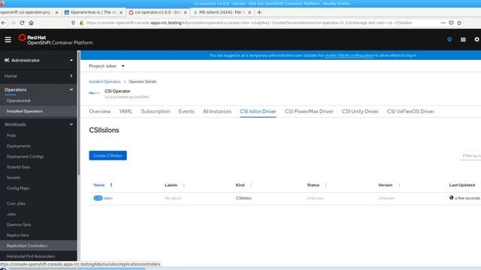The image size is (481, 270).
Task: Open the hamburger navigation menu
Action: coord(8,40)
